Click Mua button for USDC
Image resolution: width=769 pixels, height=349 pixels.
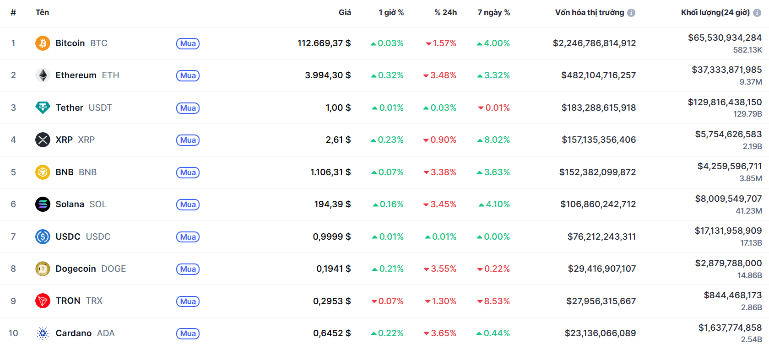pyautogui.click(x=188, y=237)
